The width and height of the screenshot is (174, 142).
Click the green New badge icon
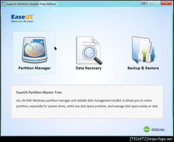click(x=146, y=129)
